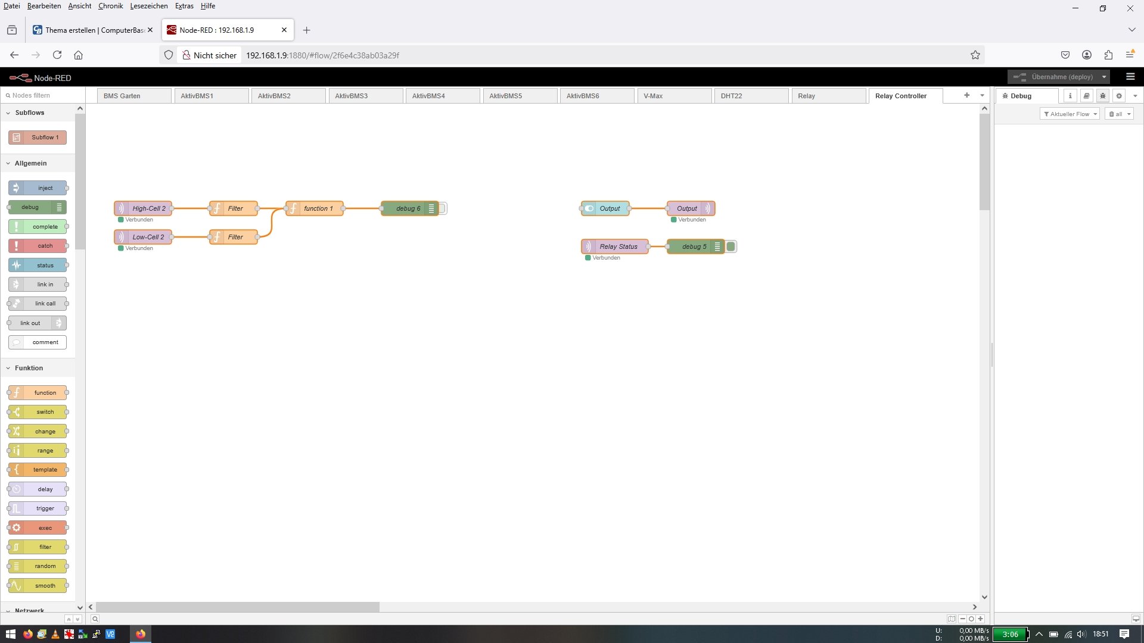
Task: Open debug sidebar in separate window
Action: pyautogui.click(x=1136, y=619)
